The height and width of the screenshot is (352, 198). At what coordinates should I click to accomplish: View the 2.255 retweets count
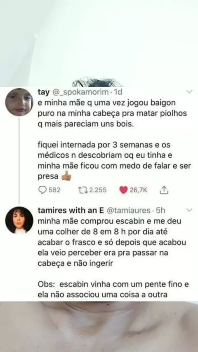[x=98, y=190]
